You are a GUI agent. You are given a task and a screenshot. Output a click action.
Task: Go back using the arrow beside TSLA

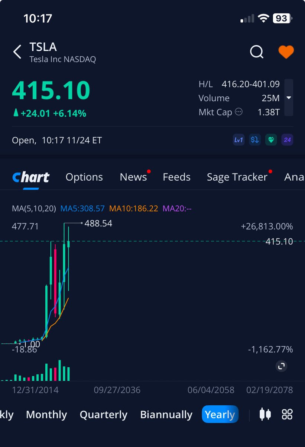coord(17,52)
